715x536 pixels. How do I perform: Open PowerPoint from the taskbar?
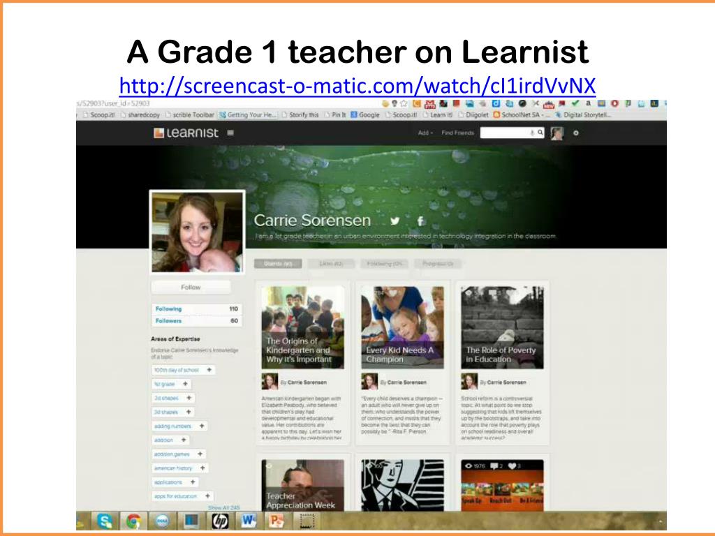(277, 521)
